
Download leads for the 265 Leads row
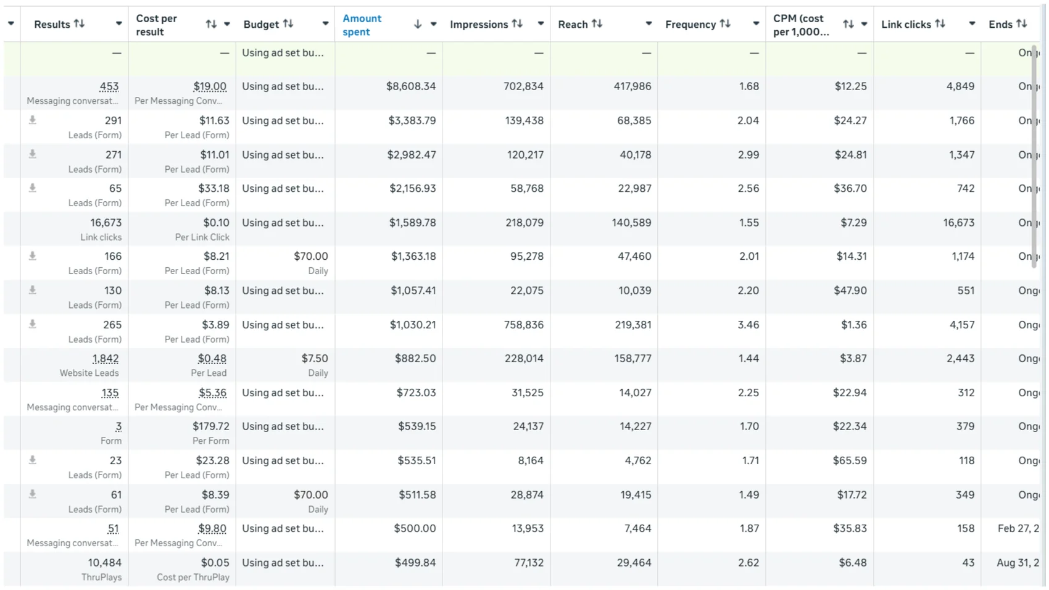pos(33,325)
